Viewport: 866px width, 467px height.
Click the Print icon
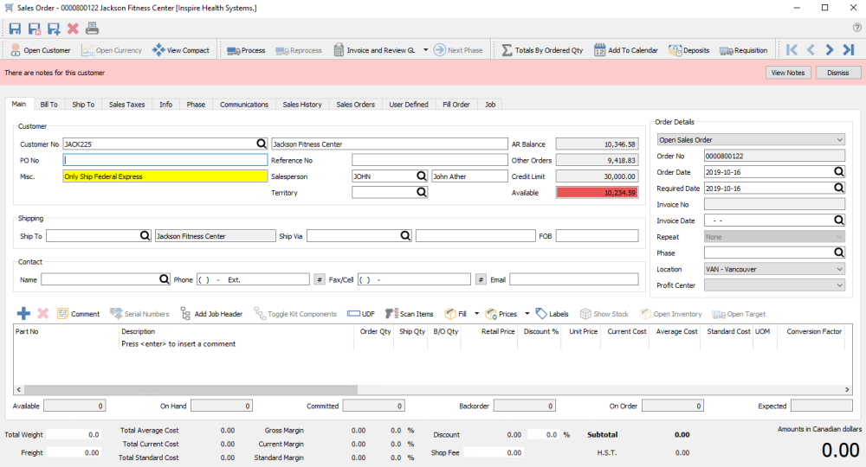point(92,29)
